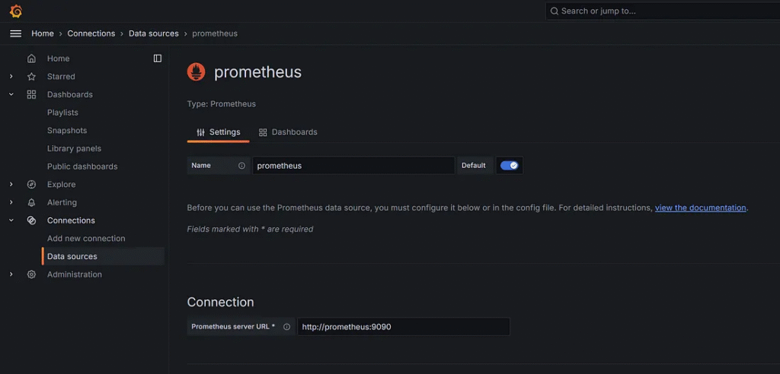Toggle the Default data source switch
Viewport: 780px width, 374px height.
coord(510,166)
